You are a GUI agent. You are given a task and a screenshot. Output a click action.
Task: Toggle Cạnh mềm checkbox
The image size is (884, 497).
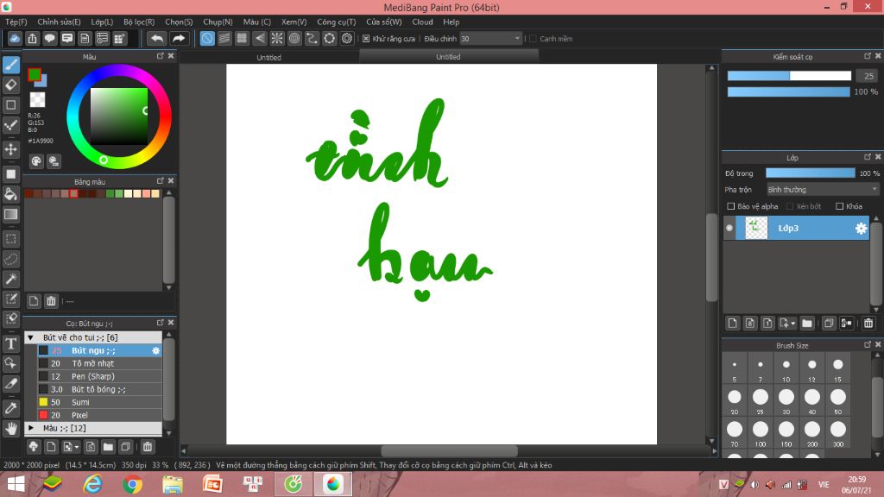(x=533, y=38)
